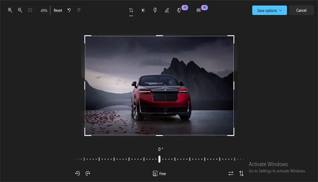Select the Crop tool tab

[x=131, y=10]
